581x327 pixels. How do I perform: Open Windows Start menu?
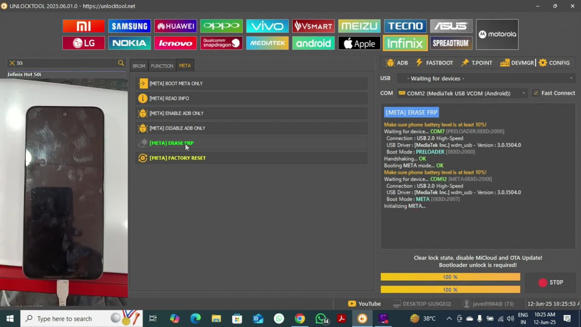(x=10, y=319)
